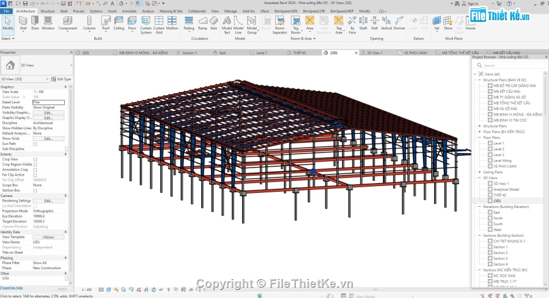Screen dimensions: 549x298
Task: Click Edit for Graphic Display Options
Action: pos(49,118)
